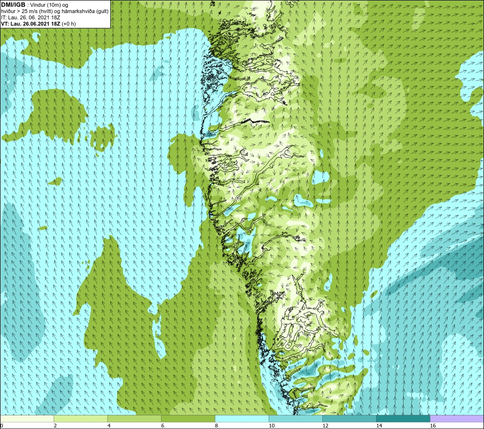Click the purple legend swatch above 16
The image size is (484, 429).
tap(457, 418)
